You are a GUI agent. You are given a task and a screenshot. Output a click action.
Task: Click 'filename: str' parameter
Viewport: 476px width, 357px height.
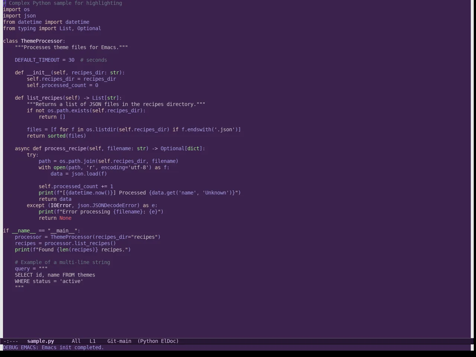pos(126,148)
